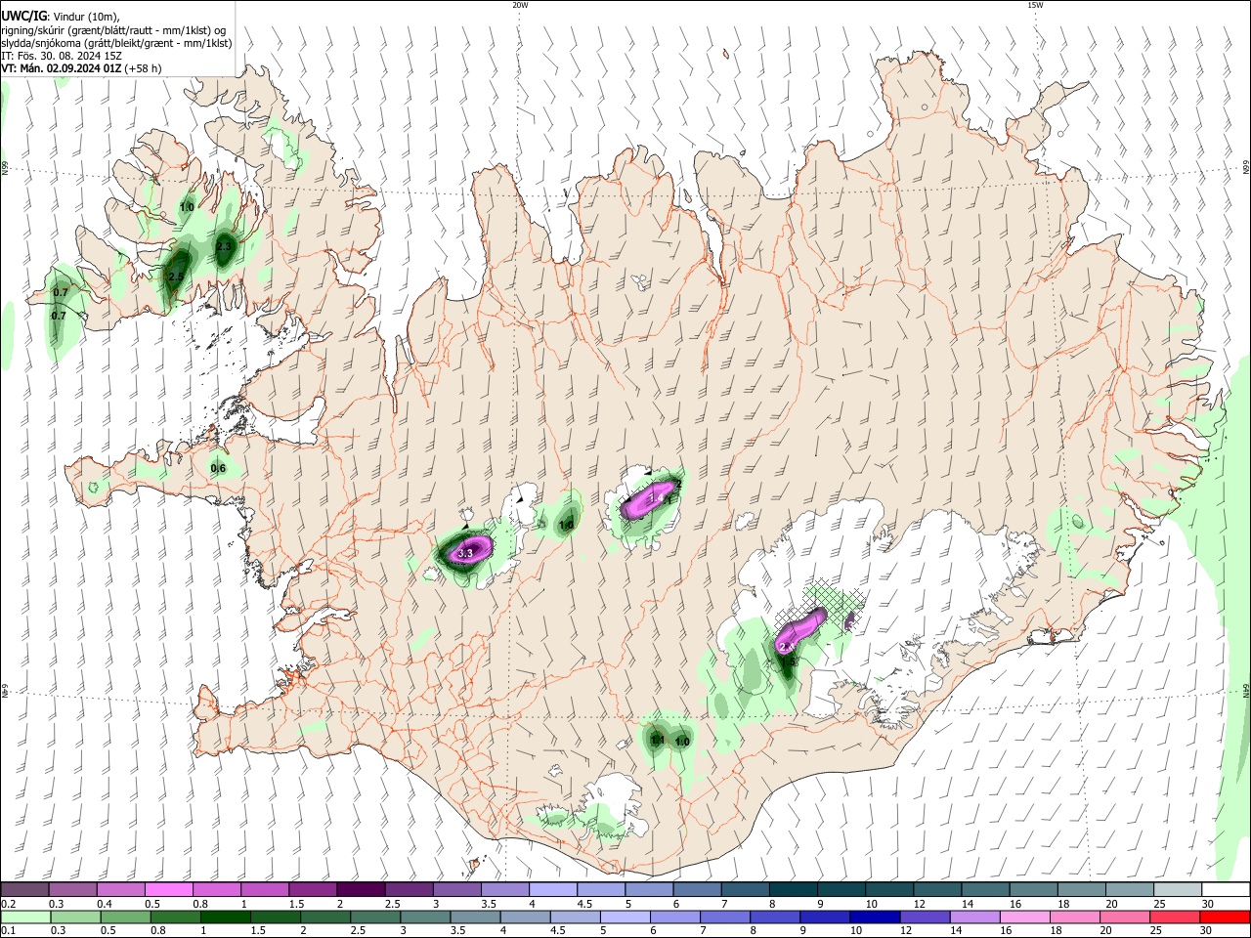
Task: Pick top-scale swatch between 6 and 7
Action: (x=697, y=890)
